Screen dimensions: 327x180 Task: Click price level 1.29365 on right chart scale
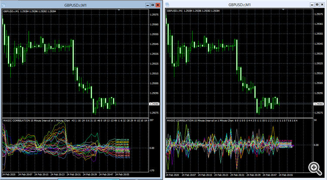pyautogui.click(x=319, y=24)
